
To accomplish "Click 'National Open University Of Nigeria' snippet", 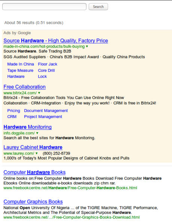I will [x=81, y=210].
